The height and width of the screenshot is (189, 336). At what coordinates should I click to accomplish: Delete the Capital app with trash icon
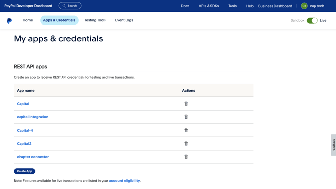pos(186,104)
